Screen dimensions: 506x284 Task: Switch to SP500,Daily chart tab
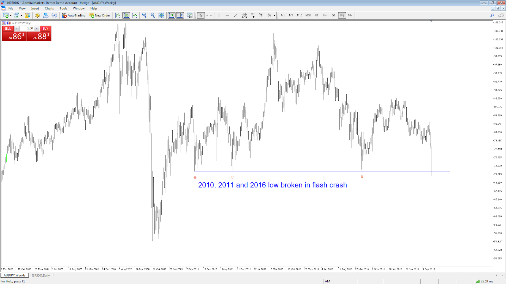pyautogui.click(x=41, y=275)
